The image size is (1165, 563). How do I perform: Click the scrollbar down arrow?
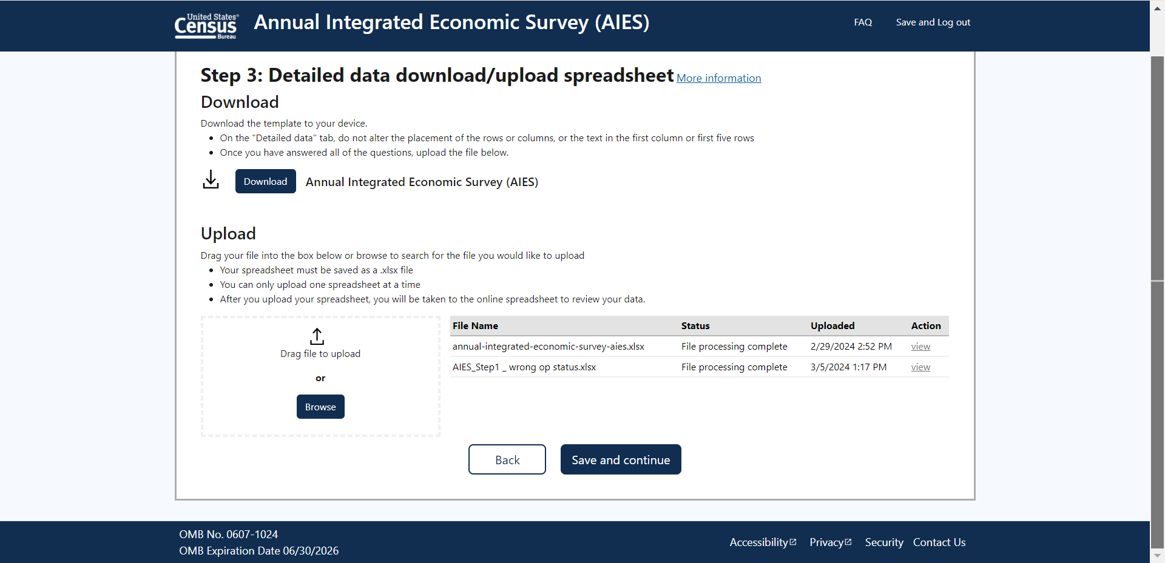click(x=1157, y=555)
